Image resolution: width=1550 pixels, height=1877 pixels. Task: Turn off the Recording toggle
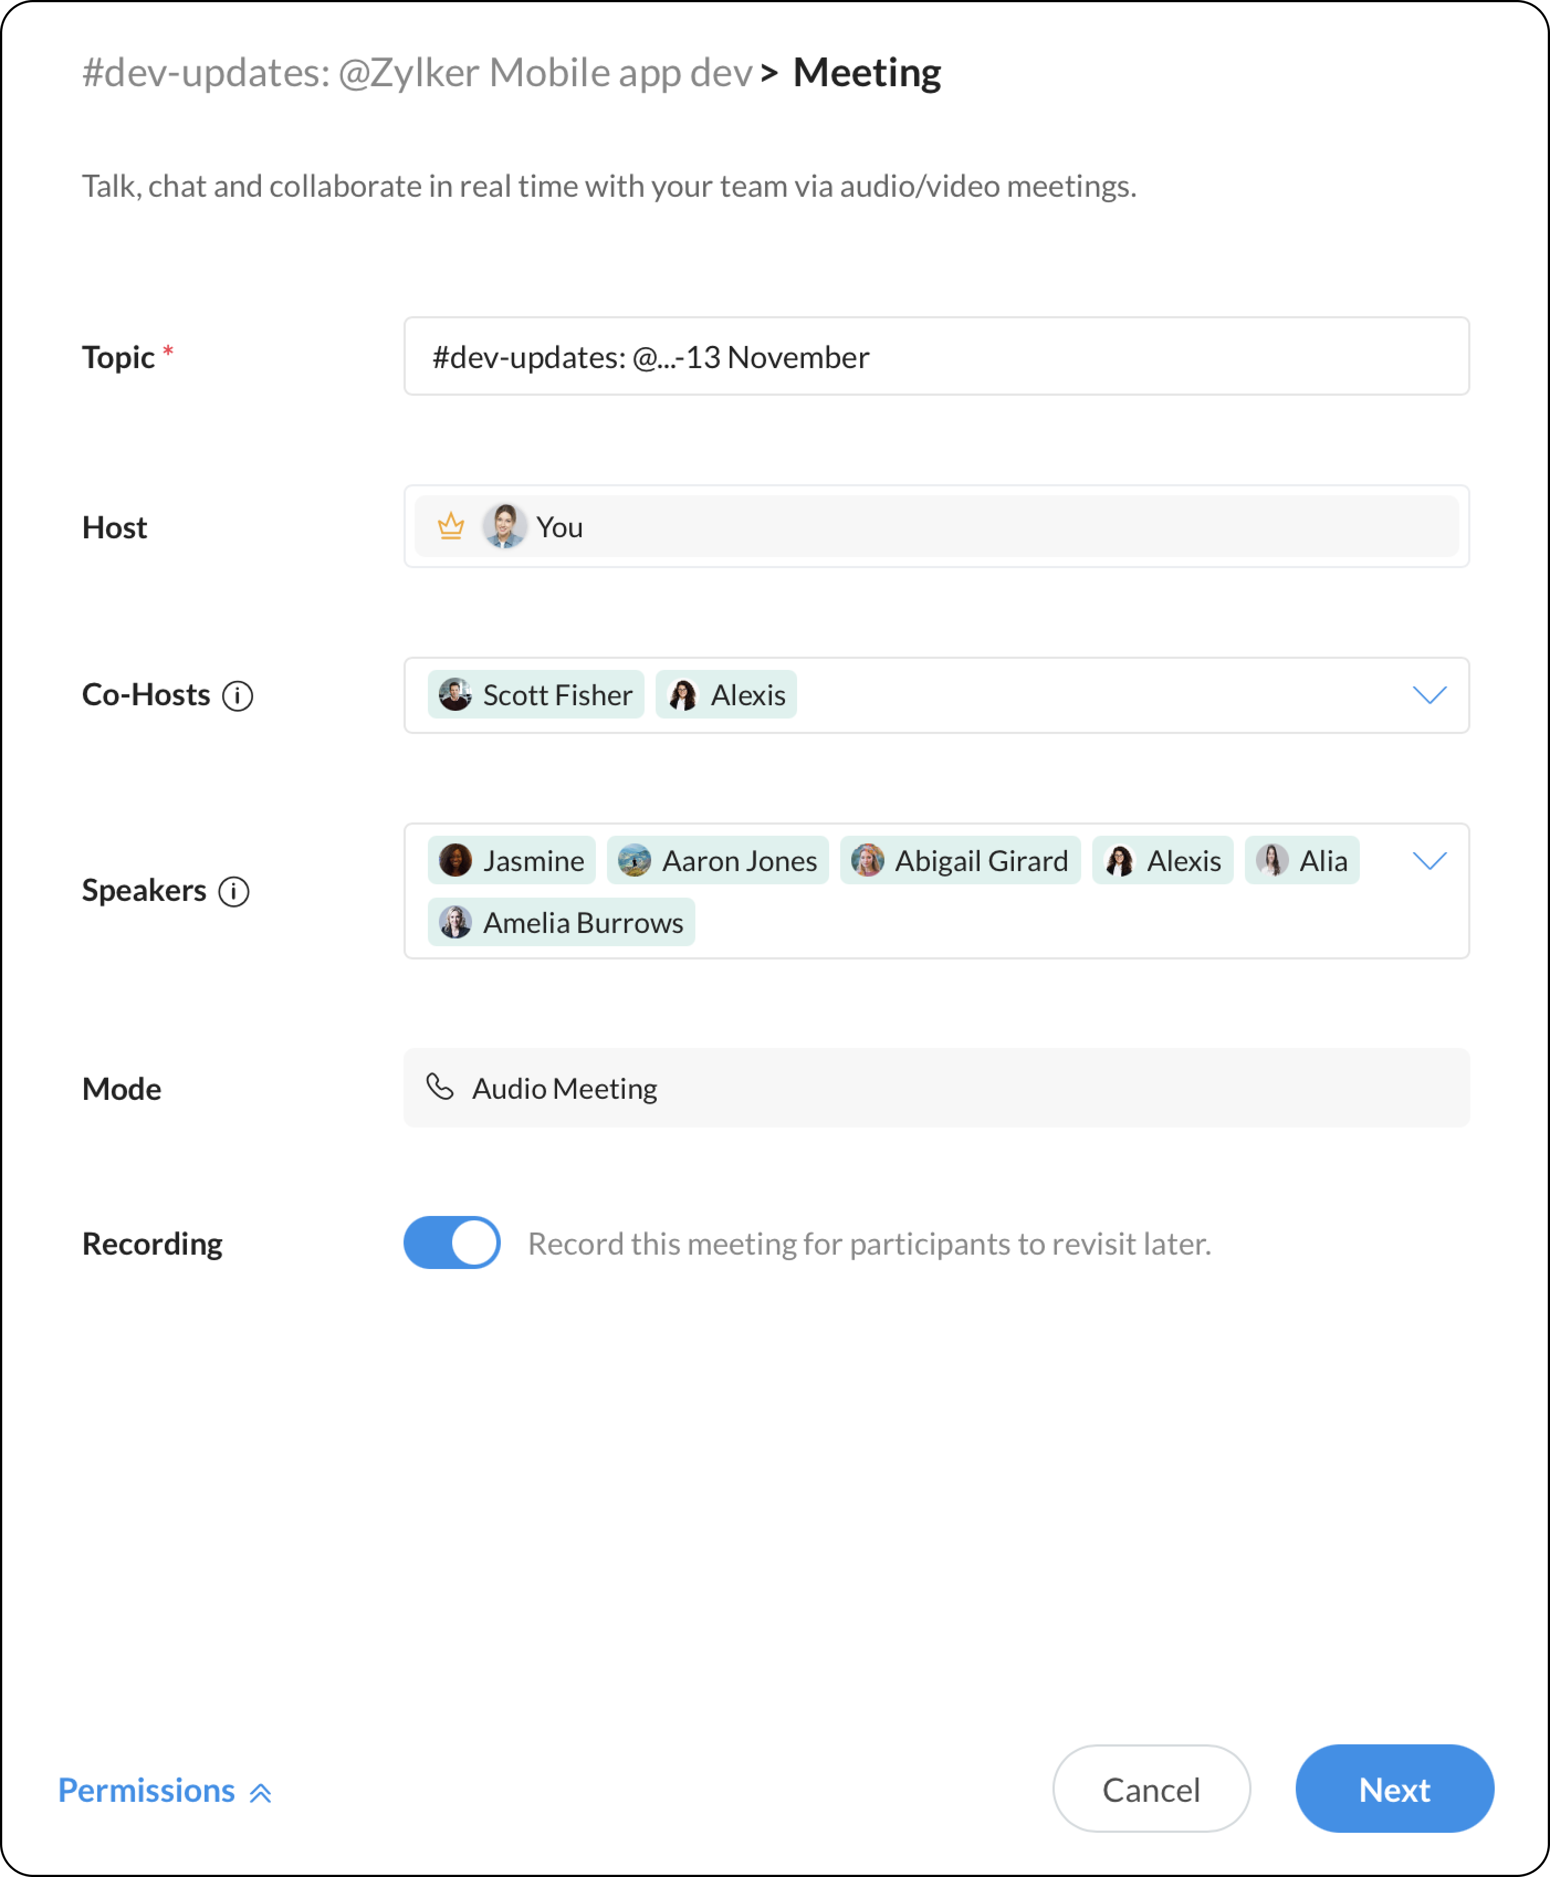coord(452,1242)
